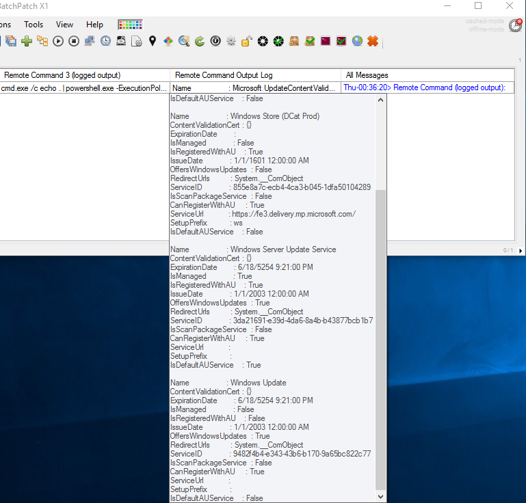
Task: Click the green plus add hosts icon
Action: point(27,41)
